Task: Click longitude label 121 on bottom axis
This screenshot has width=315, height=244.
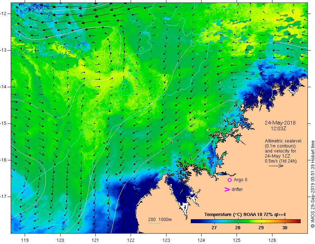Action: 96,240
